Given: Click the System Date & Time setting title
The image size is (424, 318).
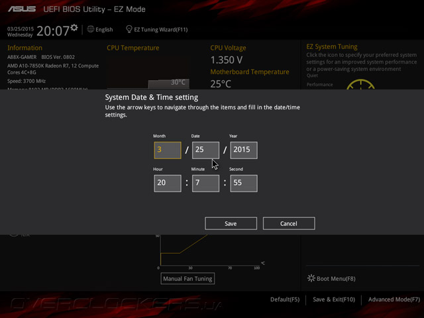Looking at the screenshot, I should [x=152, y=97].
